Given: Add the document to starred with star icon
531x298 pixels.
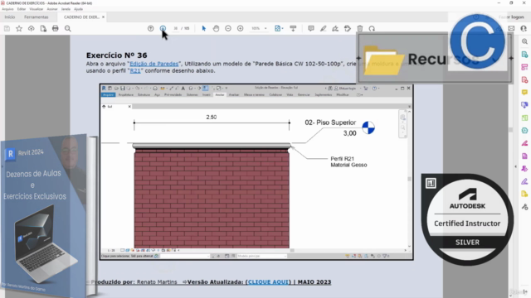Looking at the screenshot, I should (x=19, y=28).
